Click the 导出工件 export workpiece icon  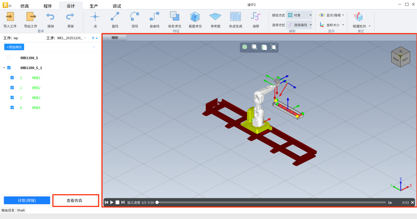31,17
